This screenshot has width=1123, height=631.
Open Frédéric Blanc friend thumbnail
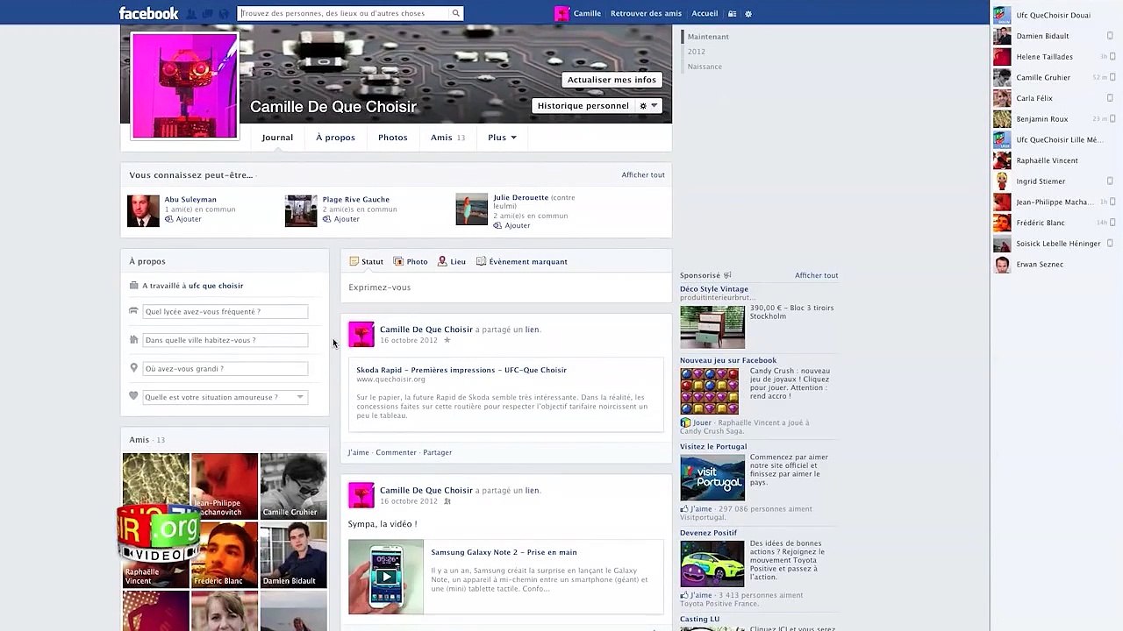coord(225,555)
